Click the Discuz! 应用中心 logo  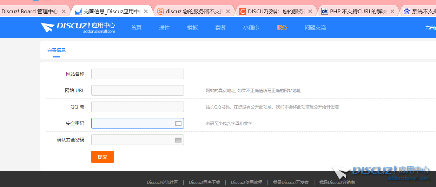coord(78,27)
